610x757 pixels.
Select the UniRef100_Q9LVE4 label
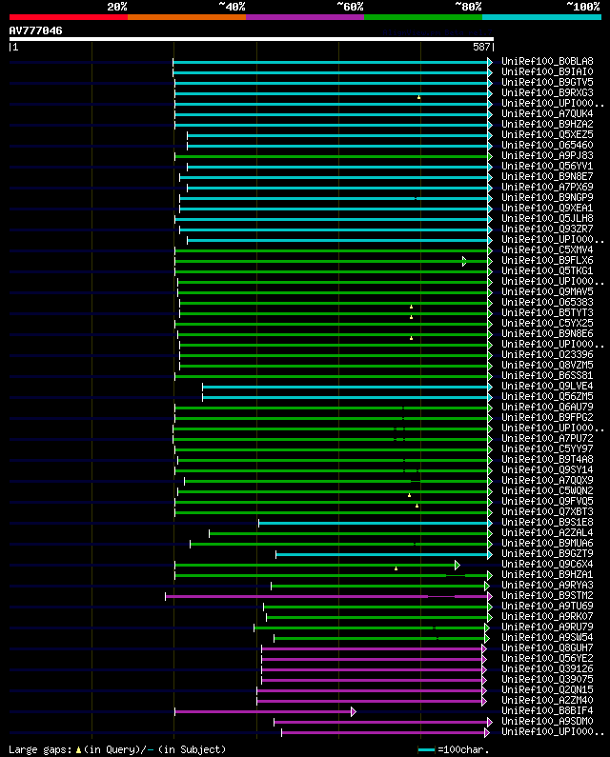[x=547, y=387]
